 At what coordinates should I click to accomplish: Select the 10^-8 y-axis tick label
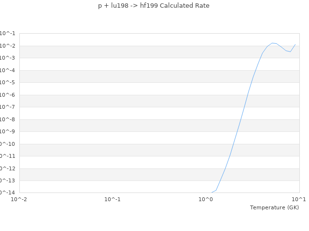(x=8, y=119)
